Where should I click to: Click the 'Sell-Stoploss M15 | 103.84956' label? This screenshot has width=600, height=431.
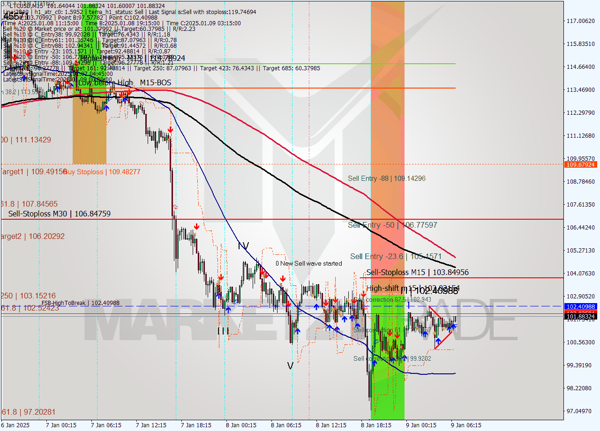coord(417,272)
